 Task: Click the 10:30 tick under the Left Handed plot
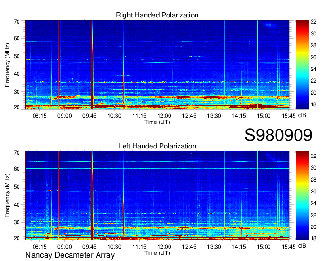pos(115,247)
